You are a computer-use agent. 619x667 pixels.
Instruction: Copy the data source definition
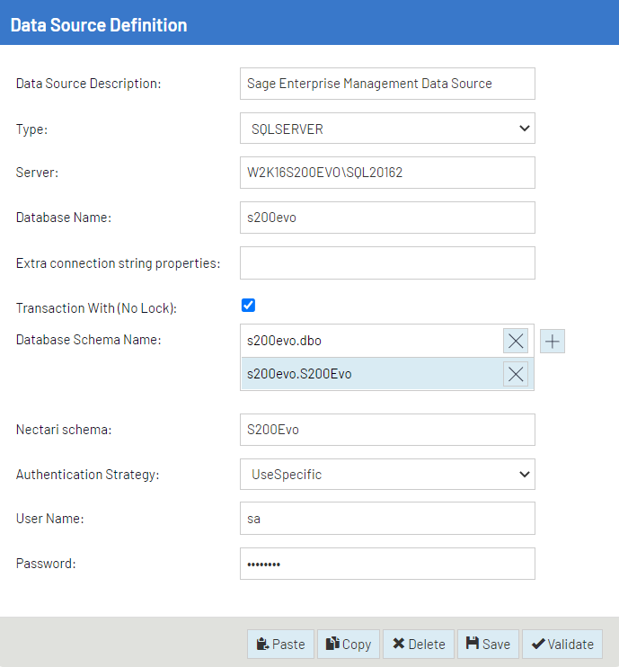349,644
